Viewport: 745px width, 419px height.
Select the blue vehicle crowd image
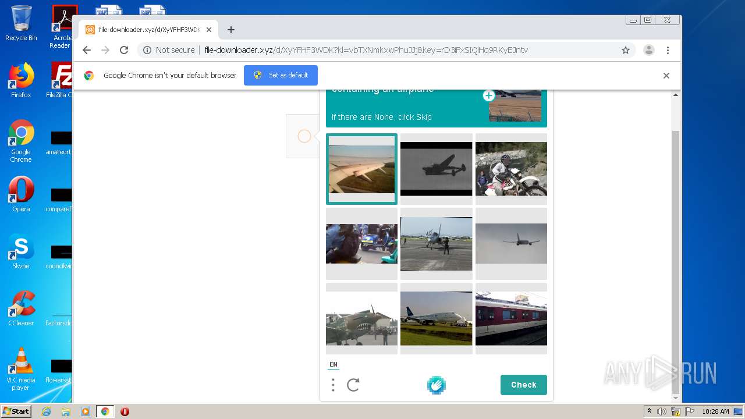point(361,244)
